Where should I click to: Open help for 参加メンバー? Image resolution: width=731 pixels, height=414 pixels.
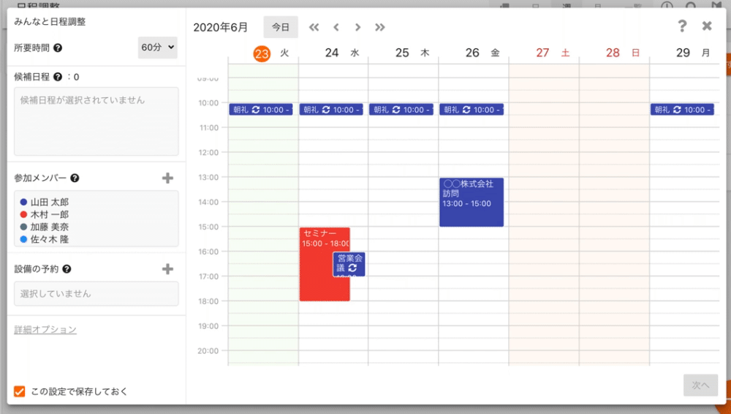click(75, 178)
